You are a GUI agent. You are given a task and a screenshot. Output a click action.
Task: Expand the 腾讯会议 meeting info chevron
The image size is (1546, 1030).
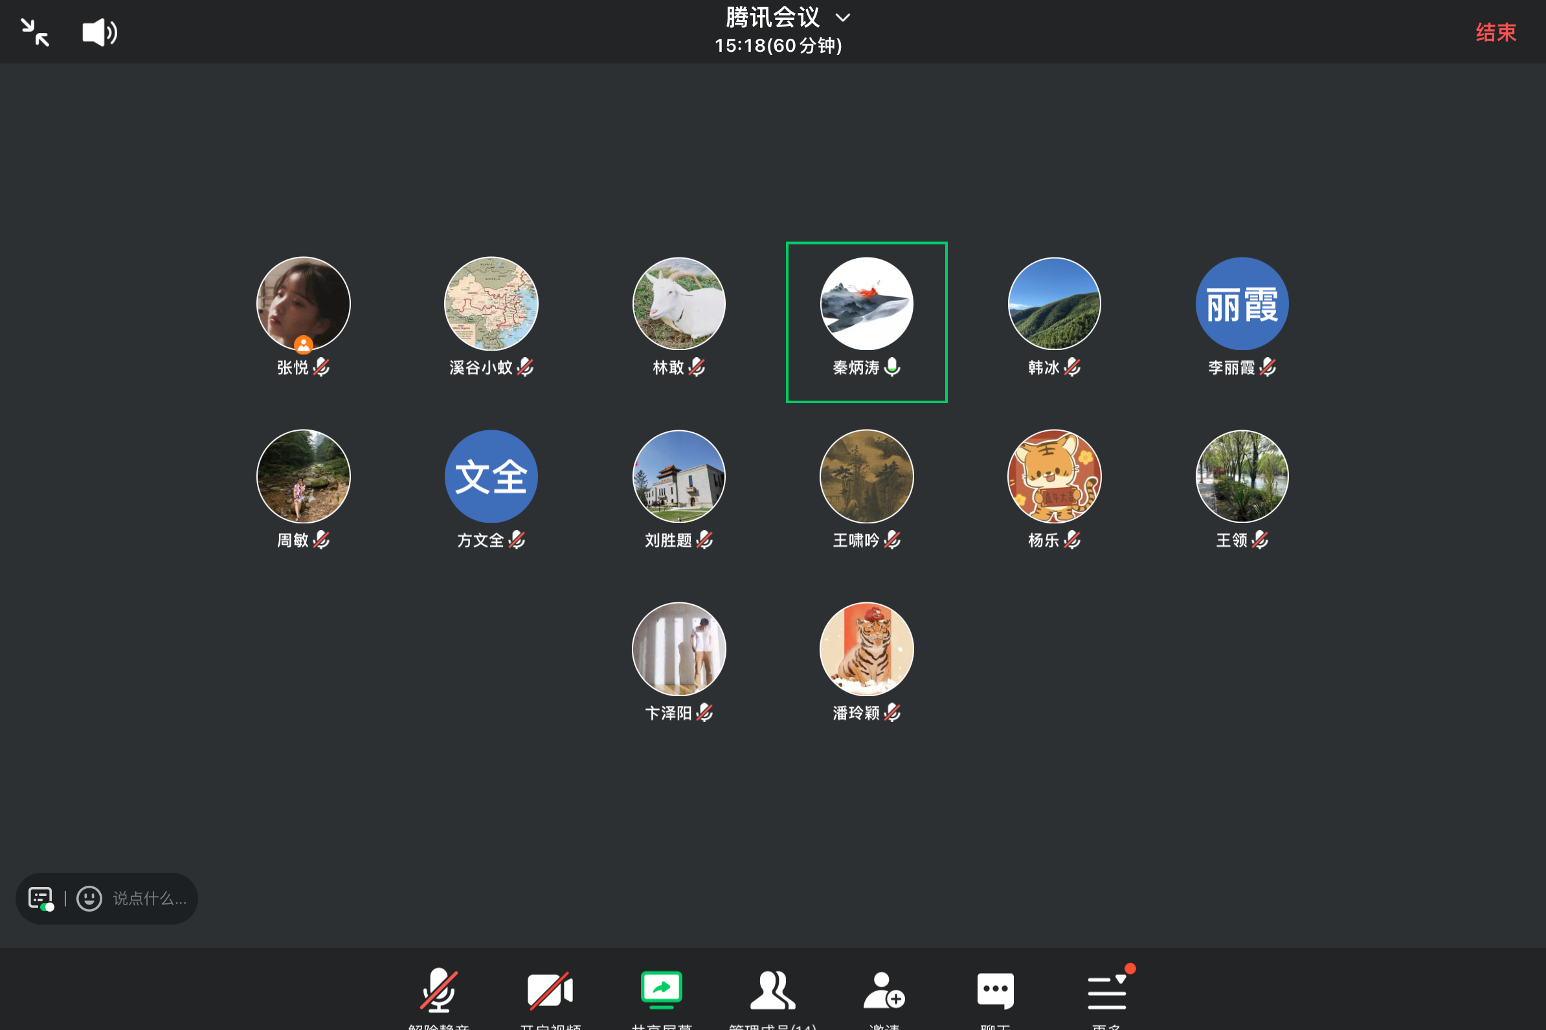point(843,17)
